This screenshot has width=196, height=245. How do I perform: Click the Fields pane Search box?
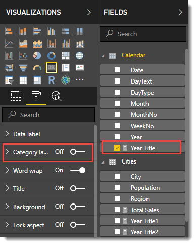click(143, 34)
